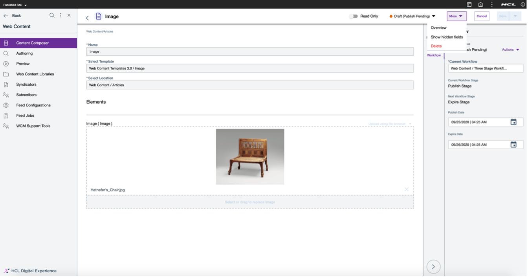The height and width of the screenshot is (277, 528).
Task: Choose Delete from the More menu
Action: click(x=436, y=46)
